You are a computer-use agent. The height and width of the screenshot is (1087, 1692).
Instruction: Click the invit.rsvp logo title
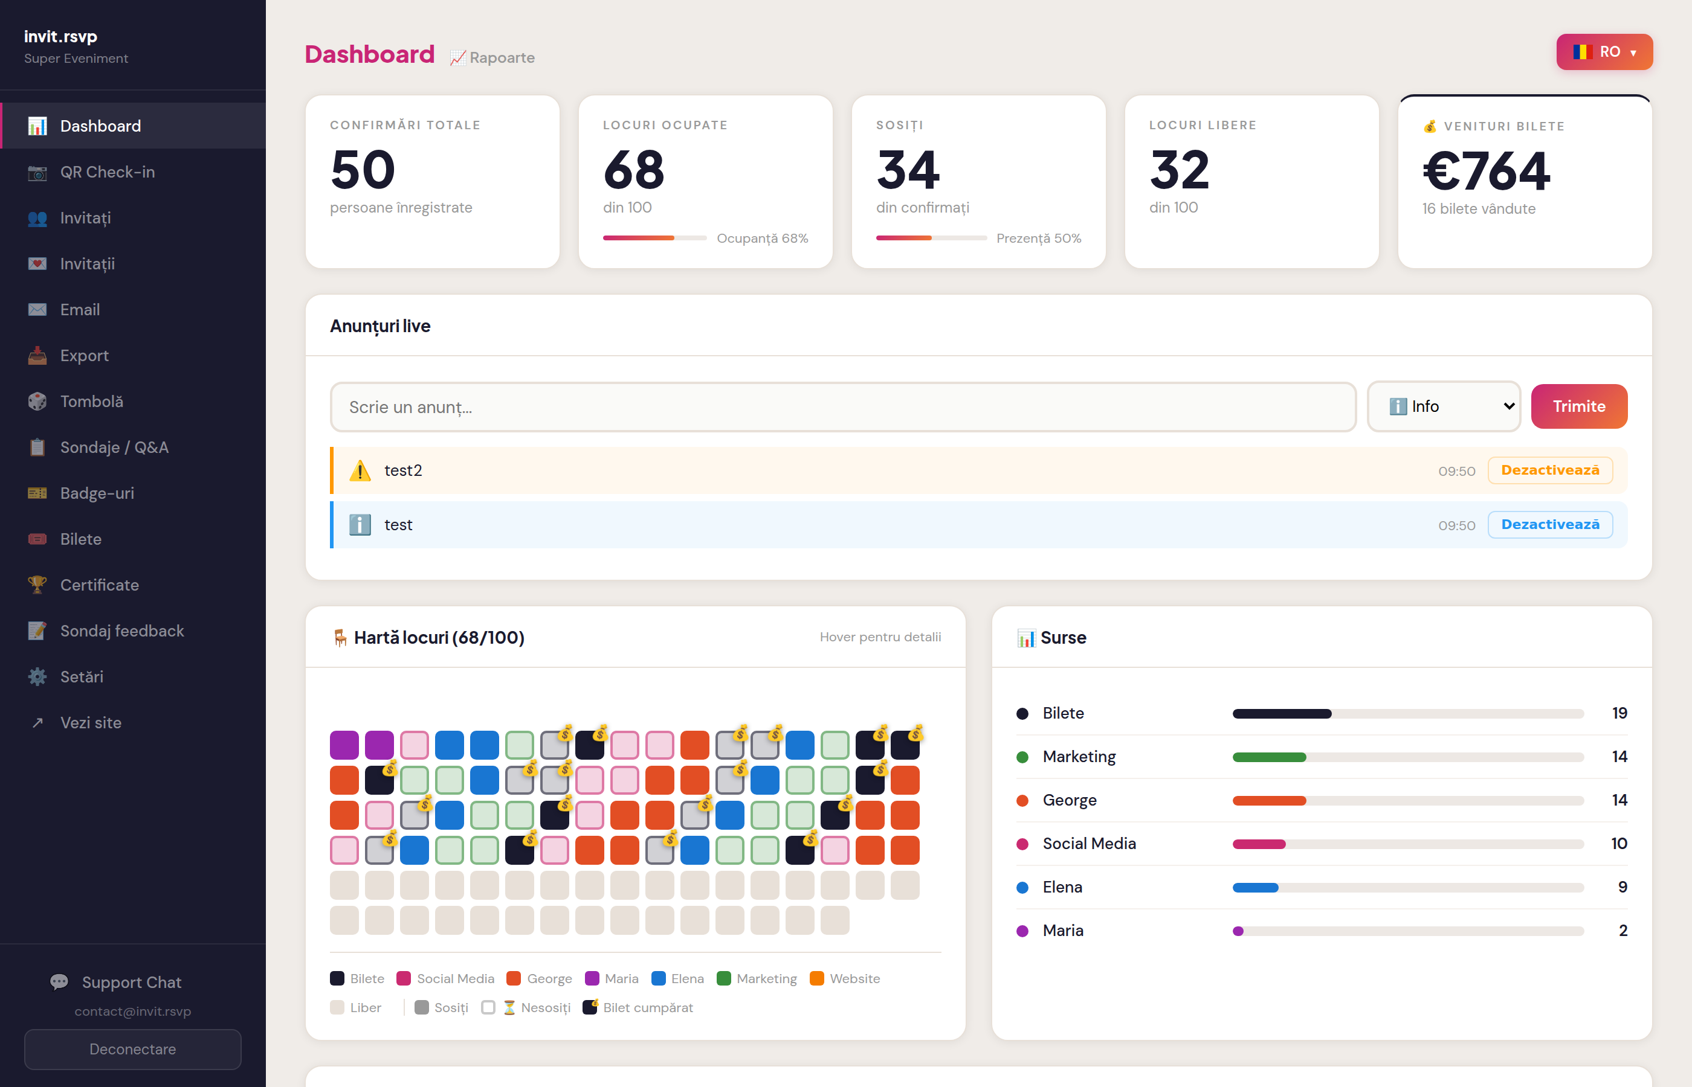click(61, 36)
